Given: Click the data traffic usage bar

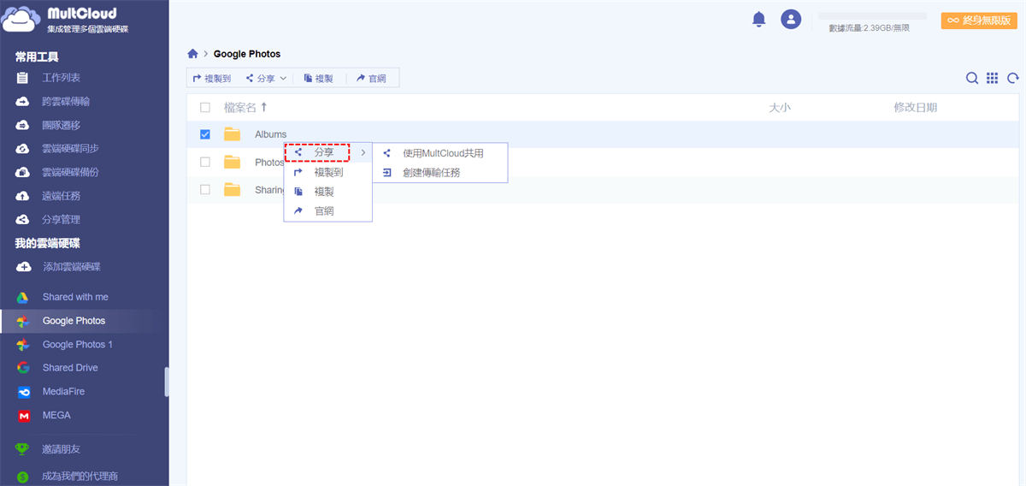Looking at the screenshot, I should [872, 15].
